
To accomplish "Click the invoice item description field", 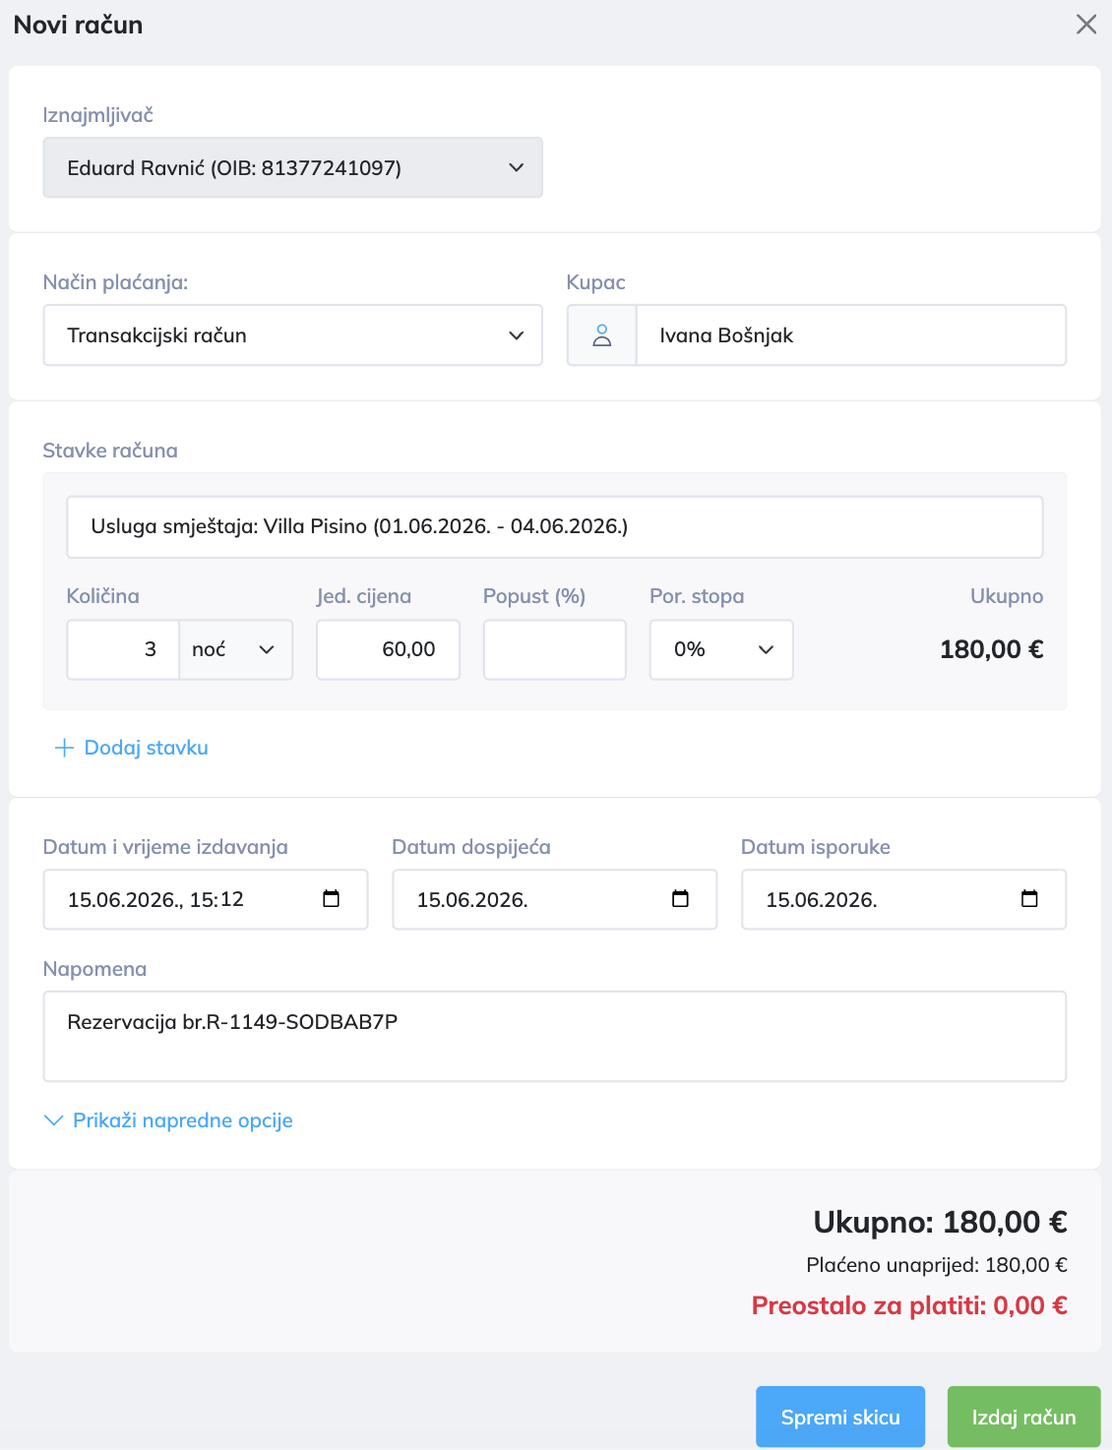I will tap(554, 526).
